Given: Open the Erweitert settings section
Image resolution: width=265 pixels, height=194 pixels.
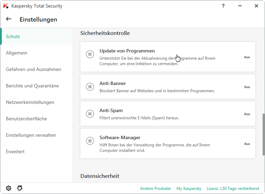Looking at the screenshot, I should pyautogui.click(x=15, y=151).
